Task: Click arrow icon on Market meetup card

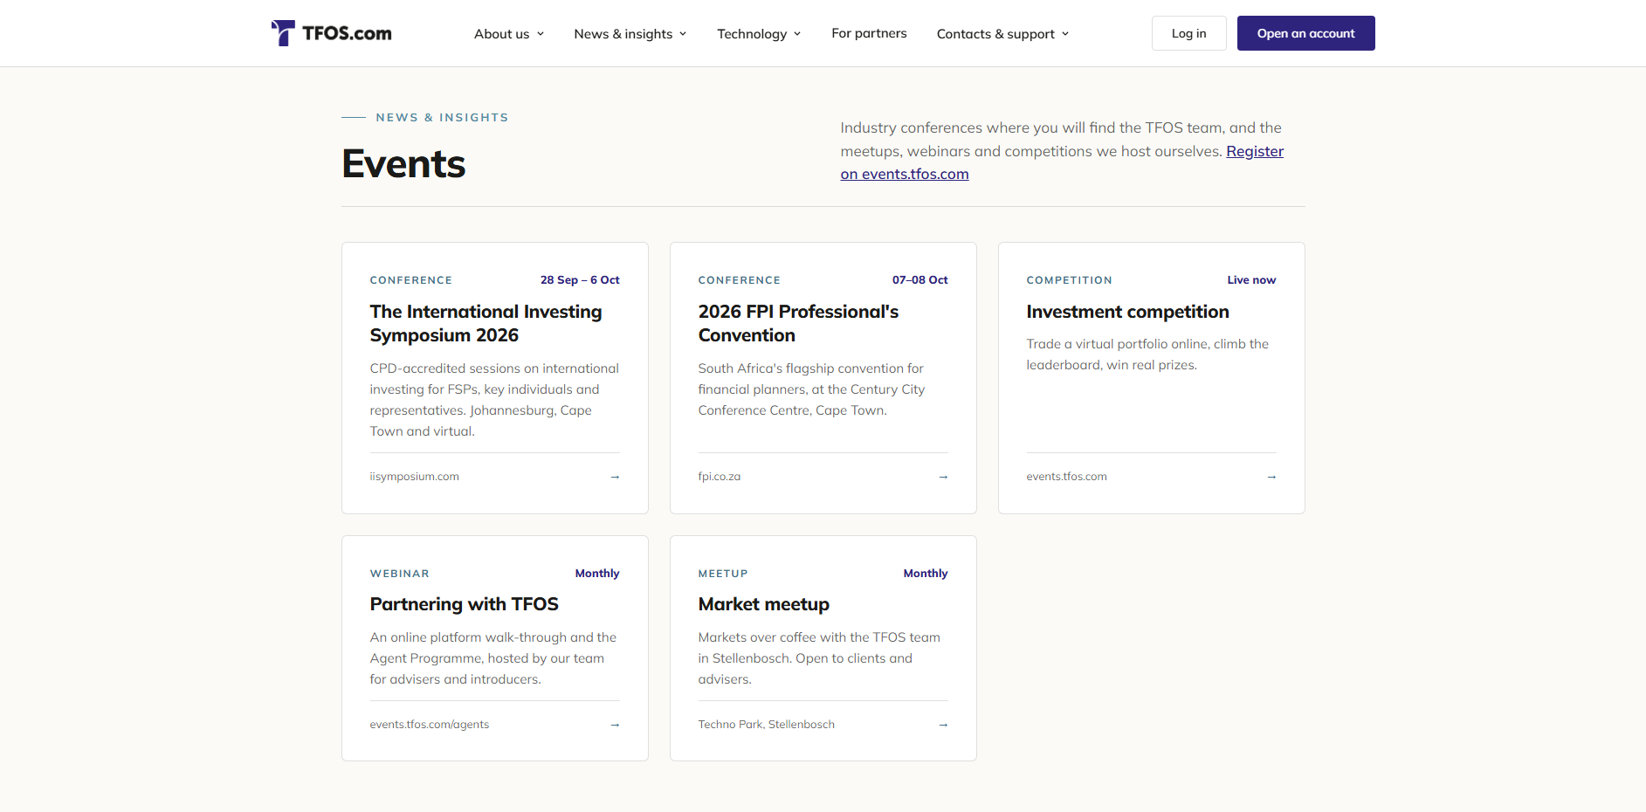Action: point(943,725)
